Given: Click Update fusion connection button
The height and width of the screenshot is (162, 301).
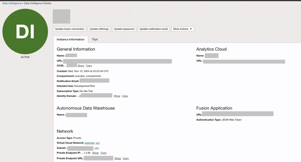Looking at the screenshot, I should click(x=70, y=29).
